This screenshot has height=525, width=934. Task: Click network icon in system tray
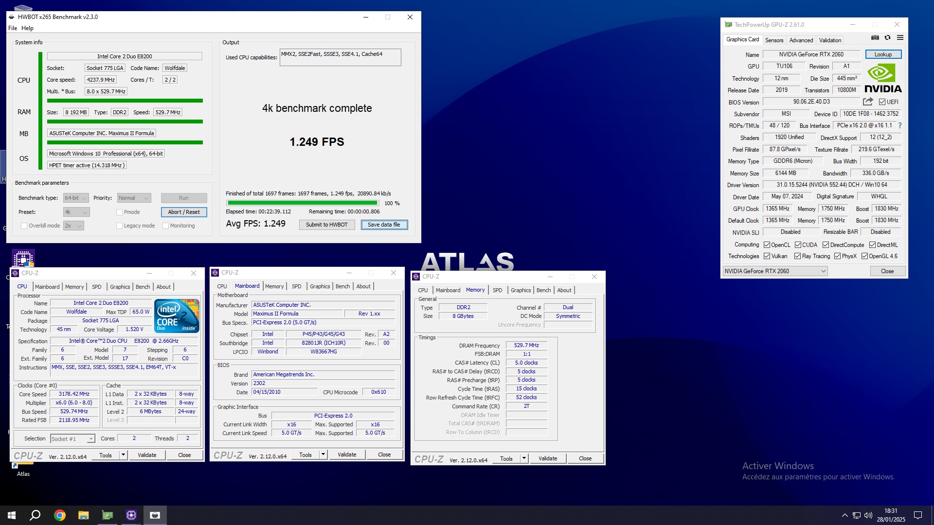tap(856, 515)
